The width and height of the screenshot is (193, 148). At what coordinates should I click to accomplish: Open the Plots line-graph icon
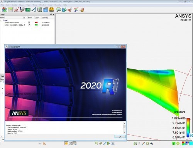pyautogui.click(x=16, y=10)
